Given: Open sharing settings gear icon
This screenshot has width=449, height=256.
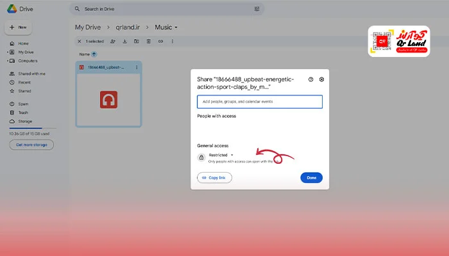Looking at the screenshot, I should (x=321, y=79).
